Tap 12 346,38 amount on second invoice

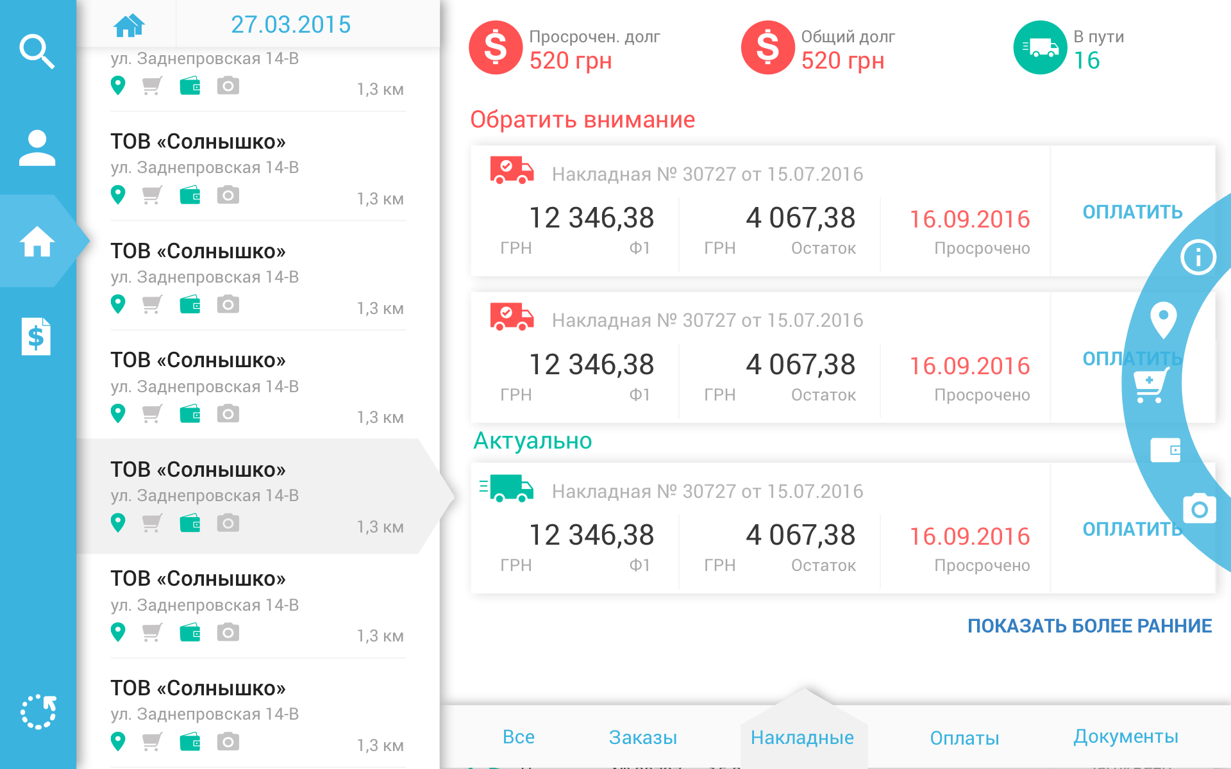591,365
